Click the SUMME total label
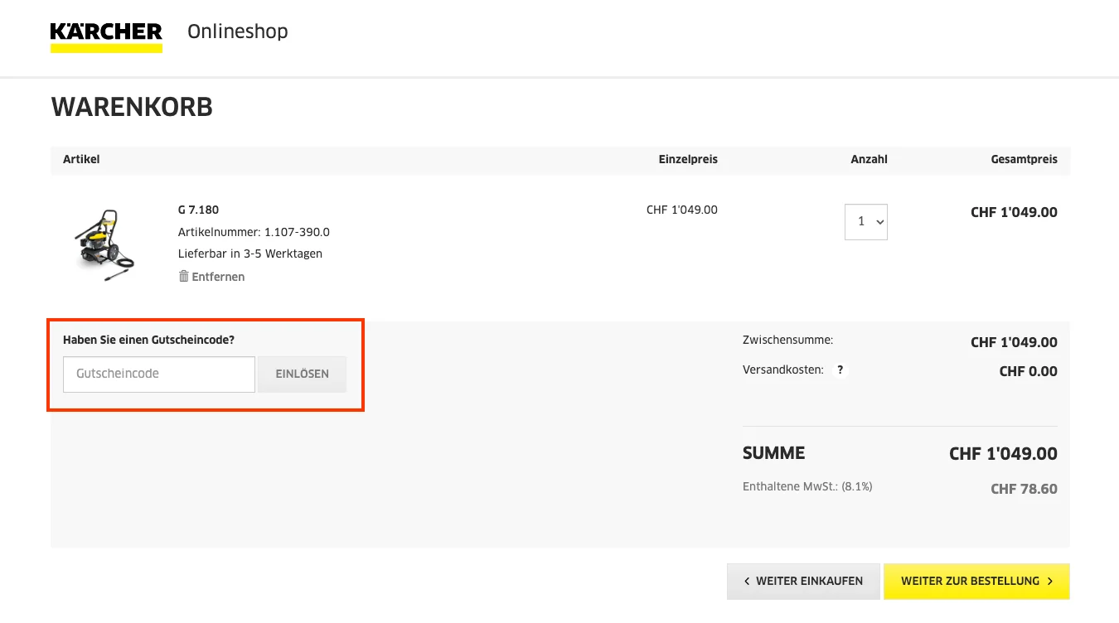 [x=774, y=453]
